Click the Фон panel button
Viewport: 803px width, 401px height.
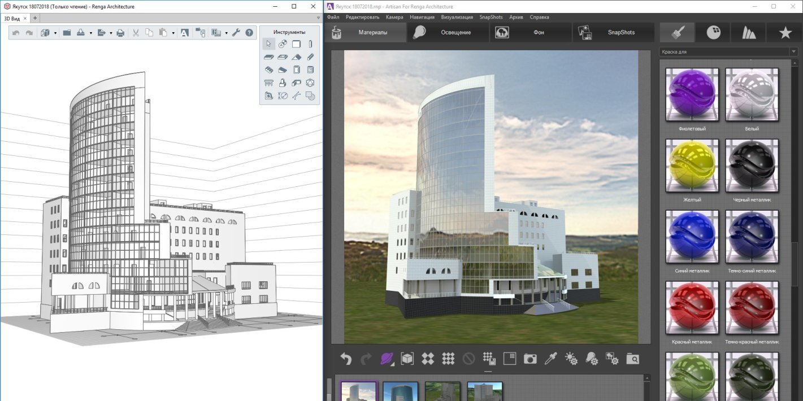click(538, 32)
